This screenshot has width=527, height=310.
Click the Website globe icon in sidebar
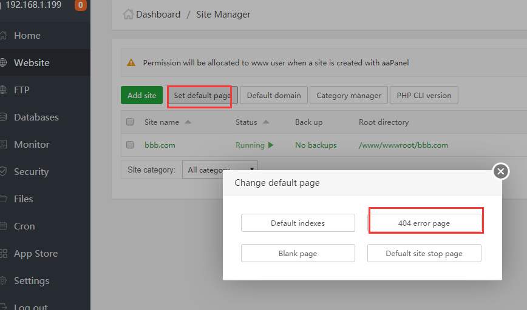tap(3, 63)
